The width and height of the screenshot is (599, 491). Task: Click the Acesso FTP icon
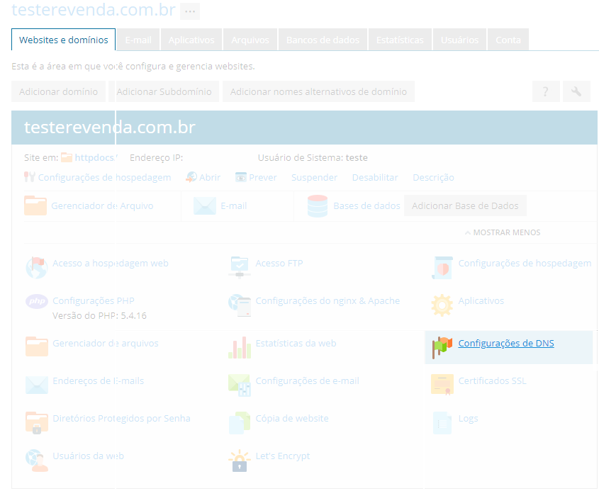[240, 267]
